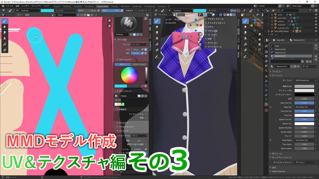The width and height of the screenshot is (319, 179).
Task: Open the ribonn image folder icon
Action: point(88,15)
